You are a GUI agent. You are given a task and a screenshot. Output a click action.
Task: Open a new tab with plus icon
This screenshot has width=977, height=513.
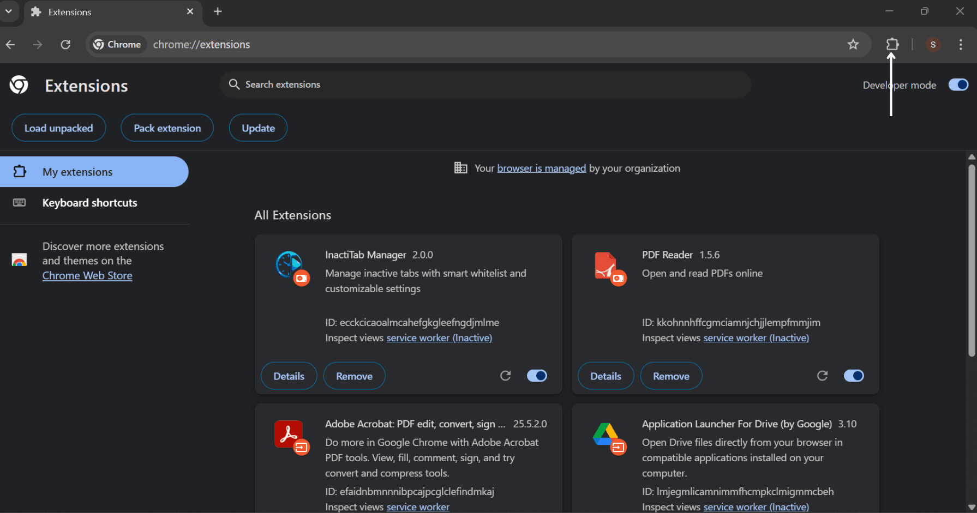[x=218, y=11]
